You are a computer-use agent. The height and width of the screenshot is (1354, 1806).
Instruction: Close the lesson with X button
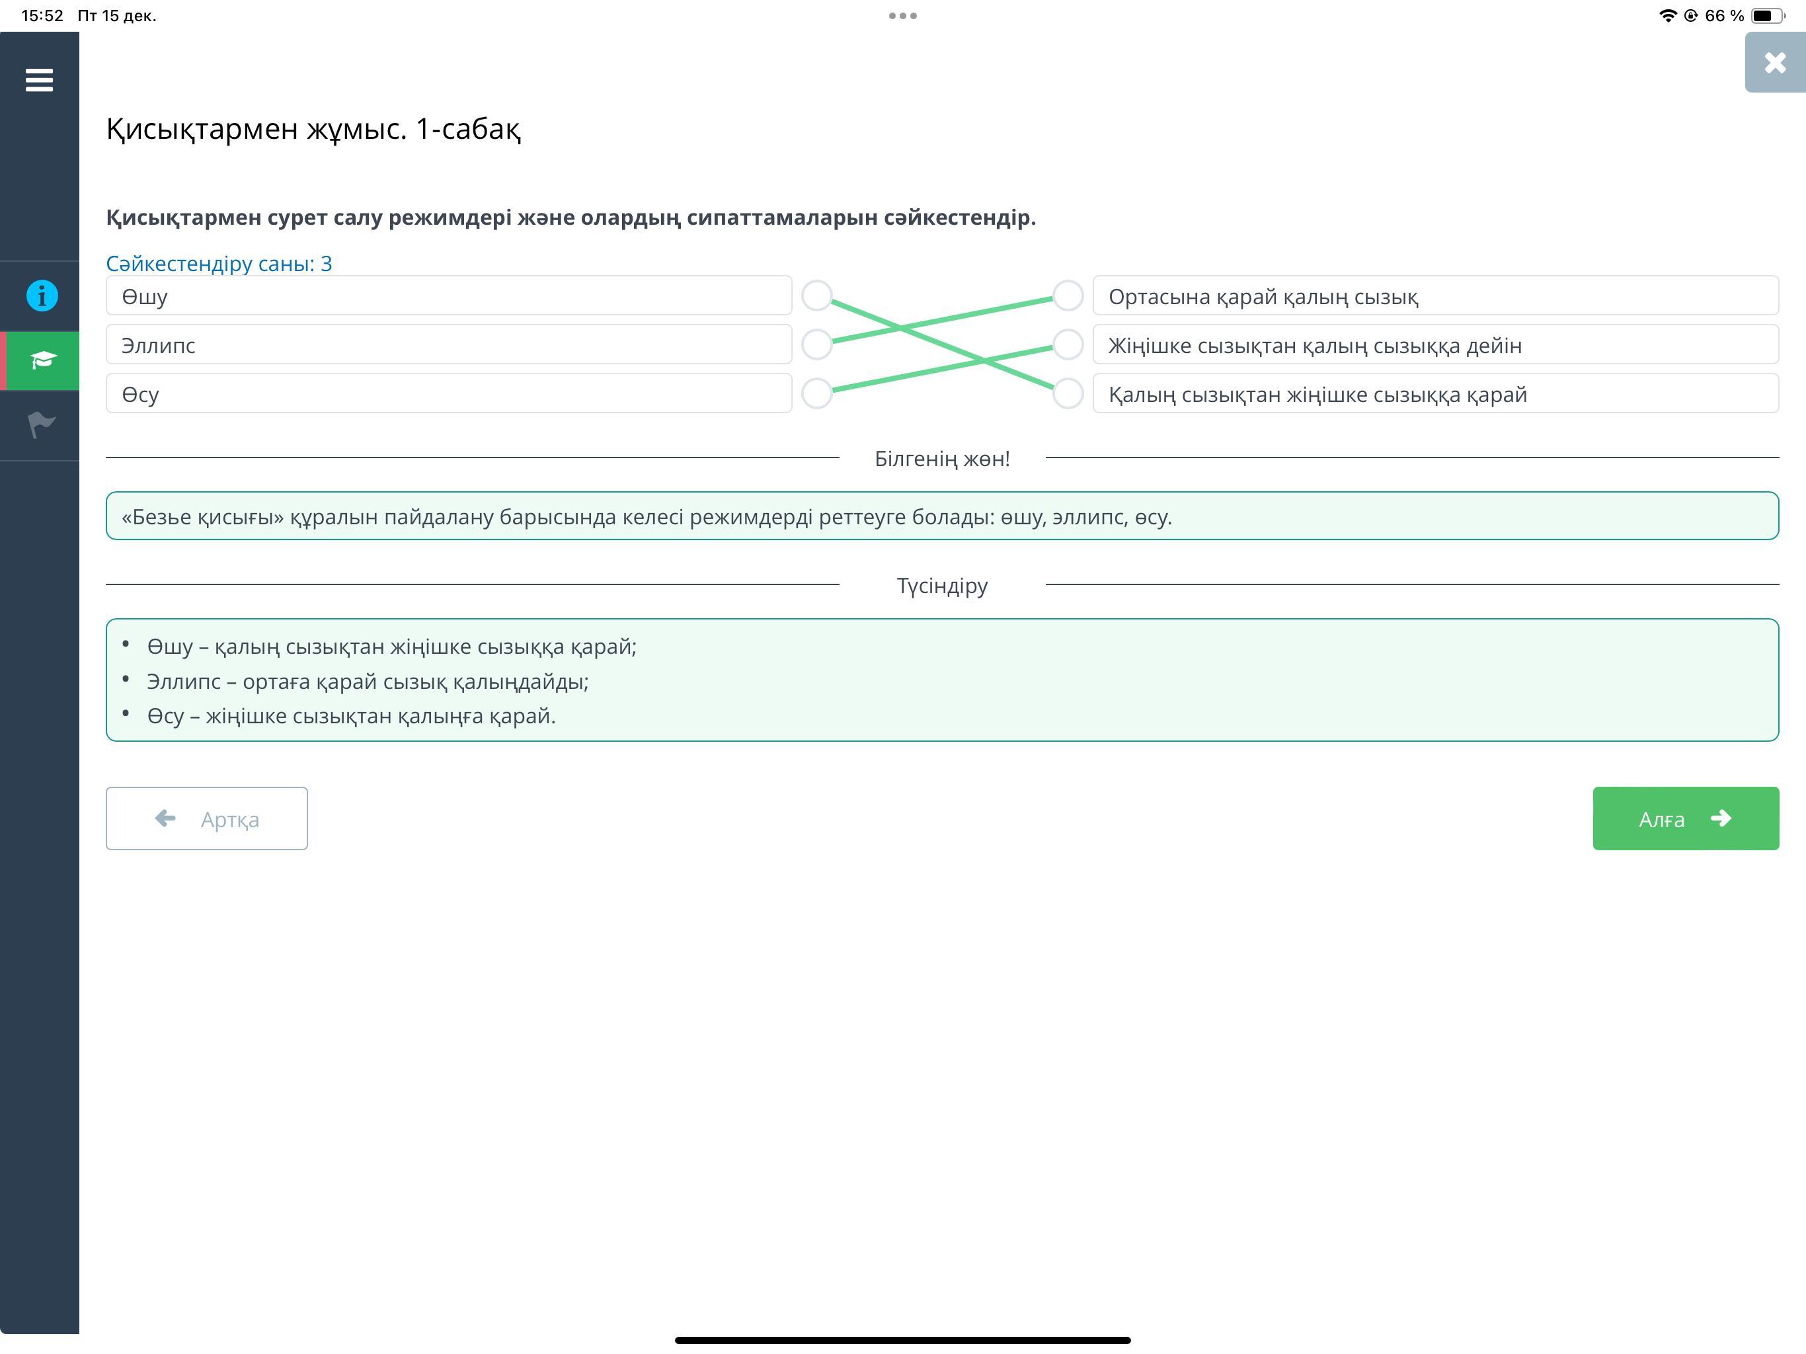(x=1774, y=63)
